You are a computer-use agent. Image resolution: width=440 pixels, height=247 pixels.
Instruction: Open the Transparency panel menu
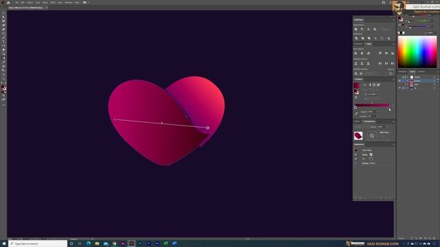pyautogui.click(x=393, y=121)
